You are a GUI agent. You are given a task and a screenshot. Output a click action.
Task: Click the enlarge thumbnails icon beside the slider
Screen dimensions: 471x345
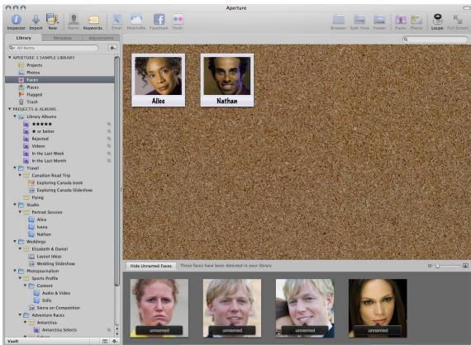465,266
